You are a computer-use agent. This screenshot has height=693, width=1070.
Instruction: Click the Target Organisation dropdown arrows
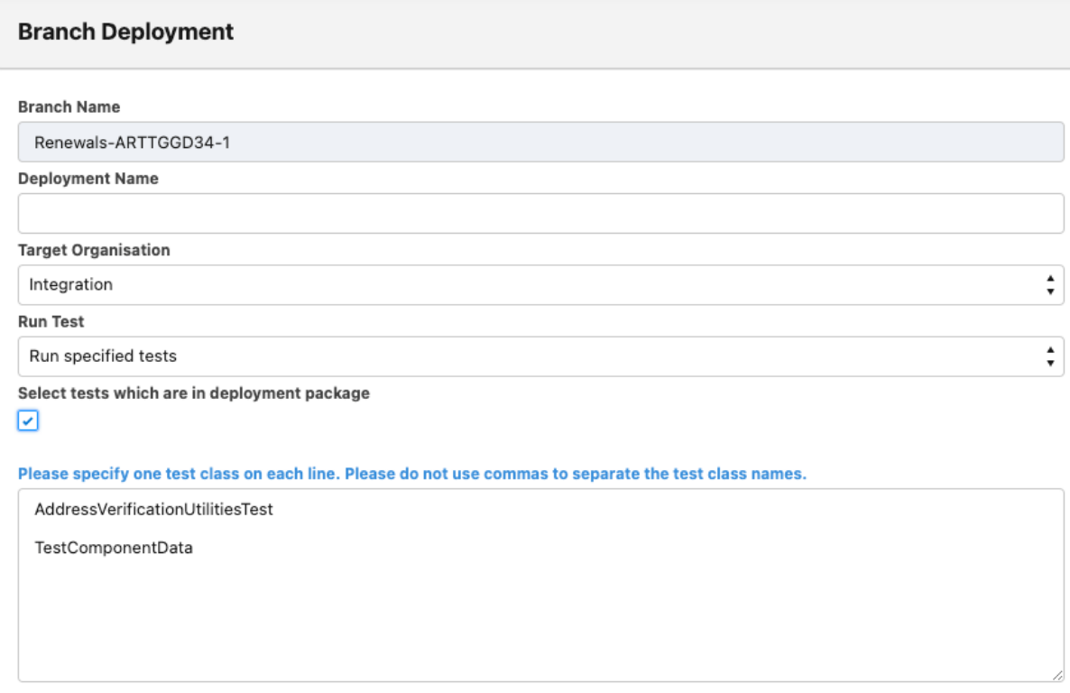click(x=1049, y=285)
